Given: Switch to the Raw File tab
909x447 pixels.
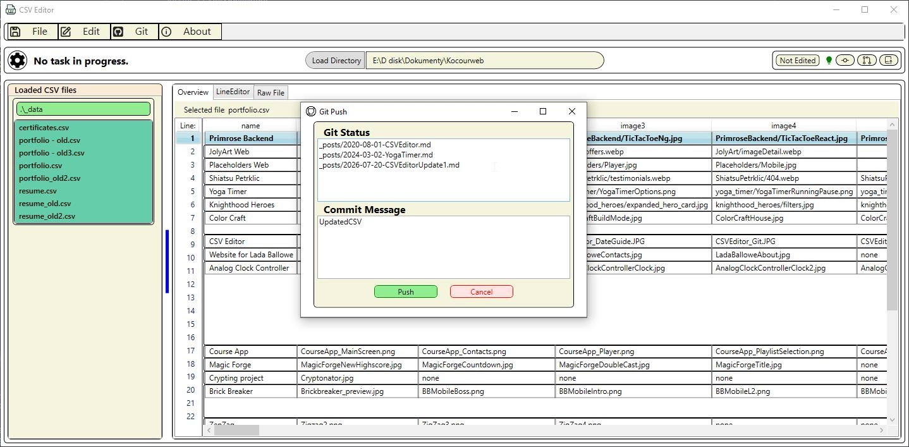Looking at the screenshot, I should 271,93.
